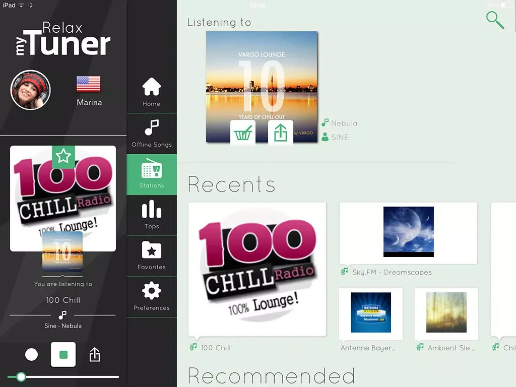Click the Sine - Nebula track text in player
Screen dimensions: 516x387
click(x=63, y=326)
